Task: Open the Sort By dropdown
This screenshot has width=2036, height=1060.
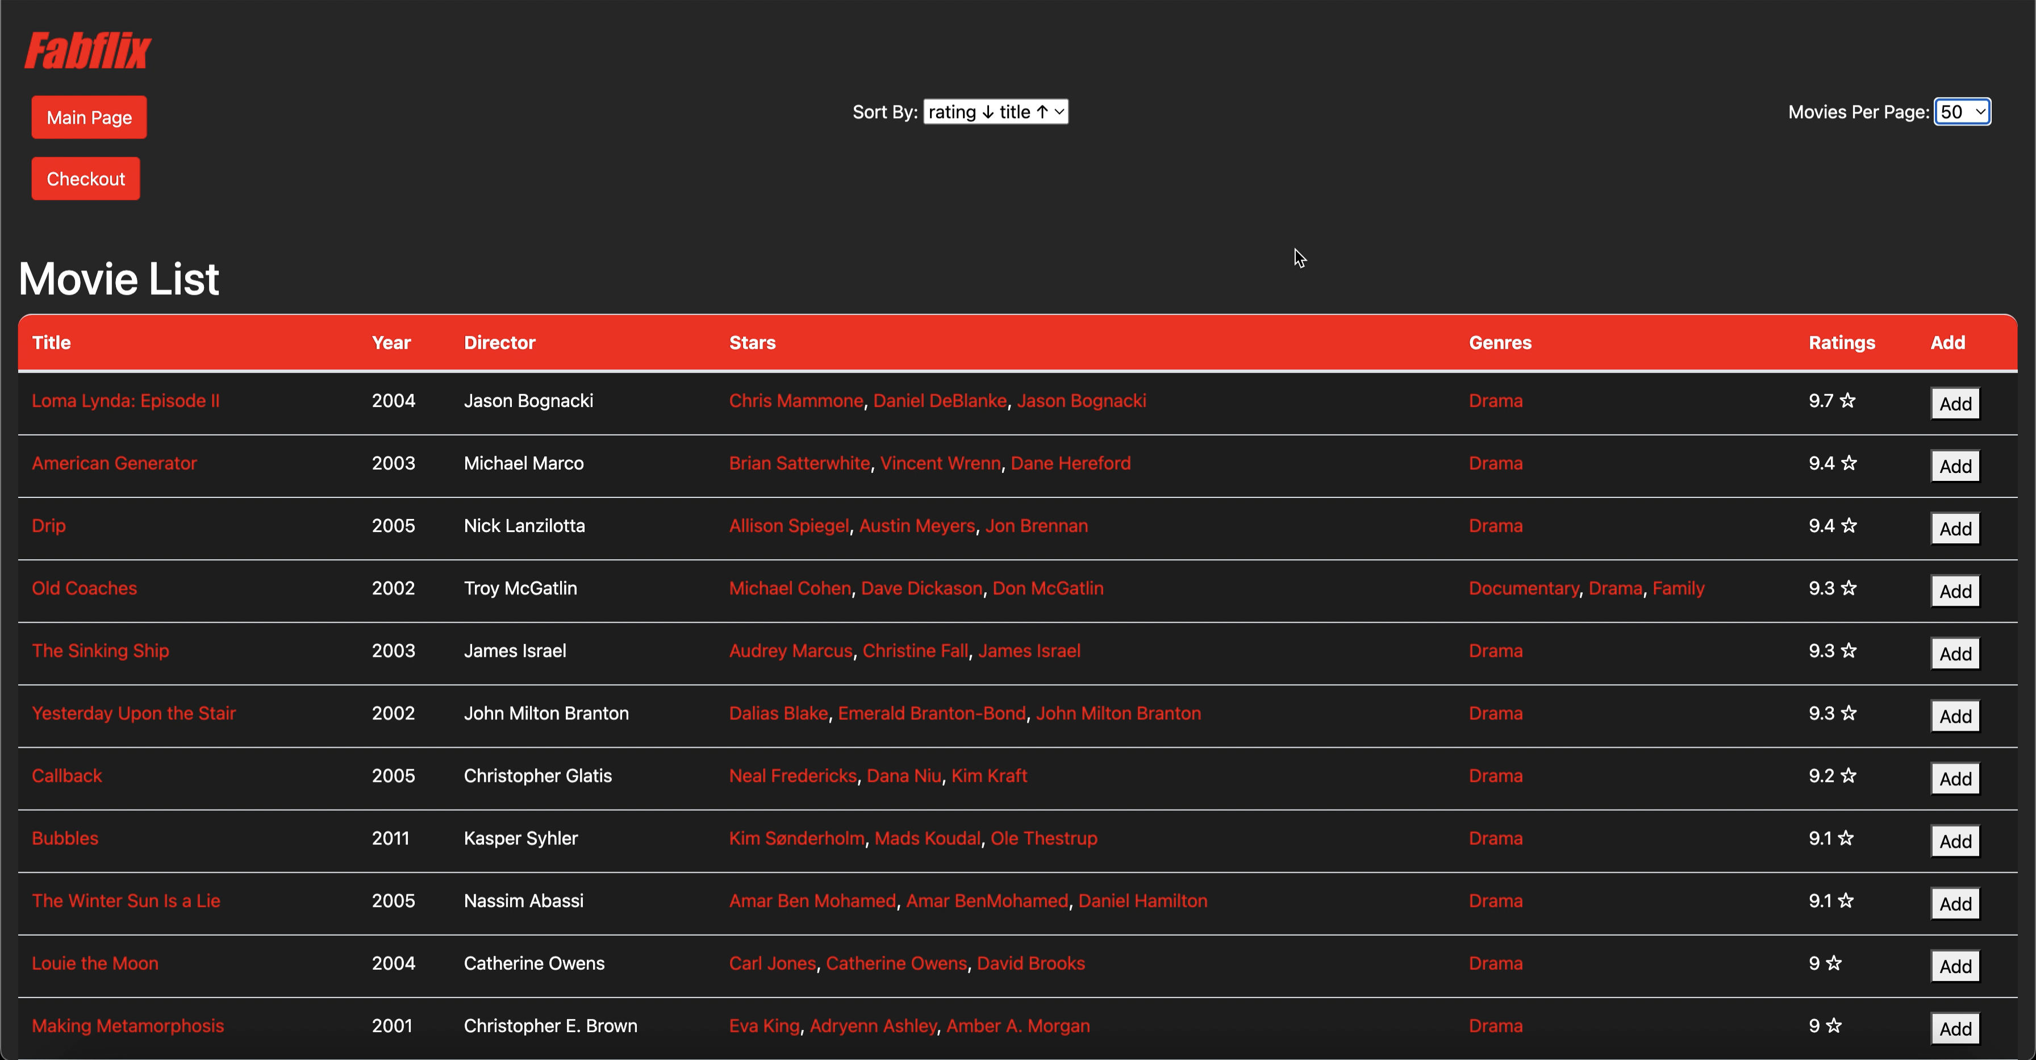Action: point(995,112)
